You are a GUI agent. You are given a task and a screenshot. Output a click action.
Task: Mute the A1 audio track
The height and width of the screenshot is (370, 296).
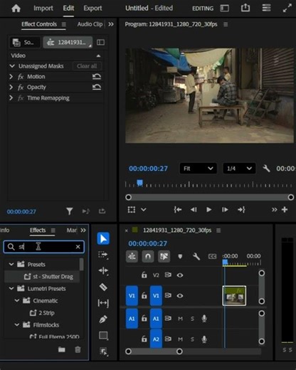[180, 319]
